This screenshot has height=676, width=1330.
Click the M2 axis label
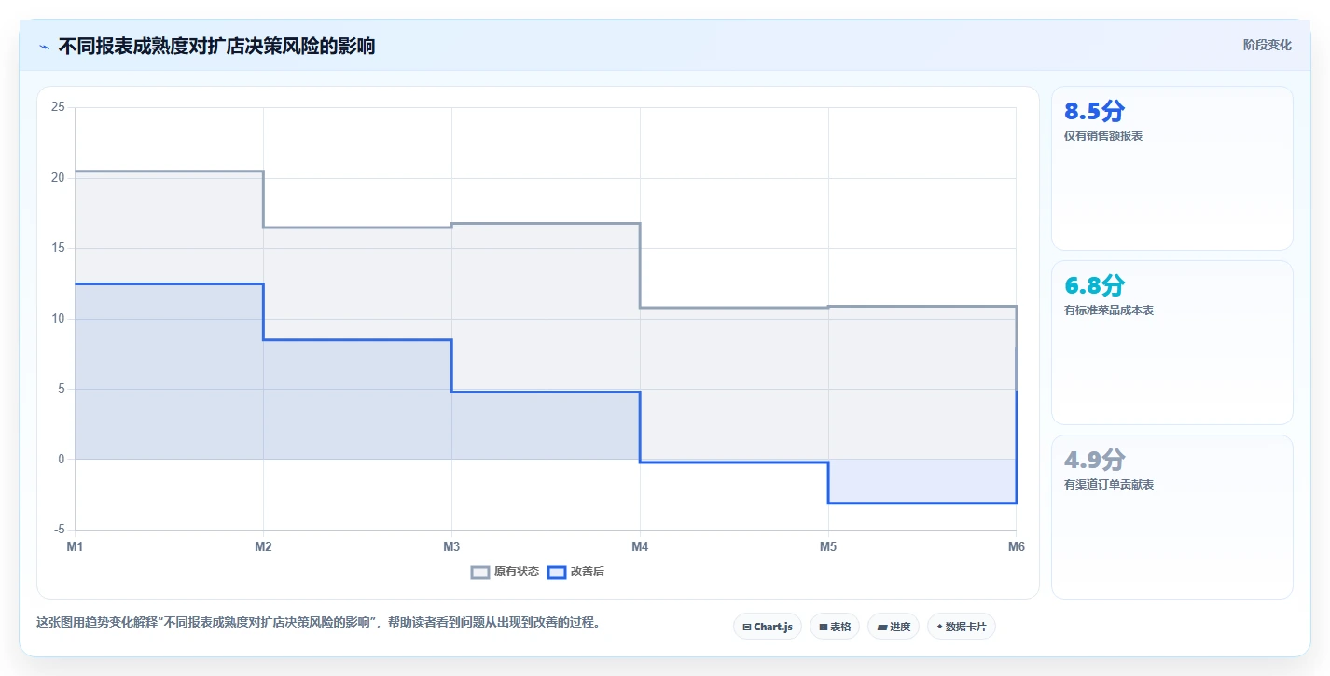pos(263,547)
